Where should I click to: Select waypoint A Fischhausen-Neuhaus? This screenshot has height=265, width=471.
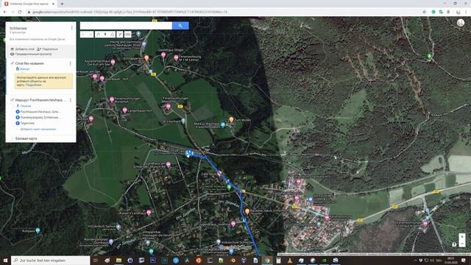[x=38, y=111]
